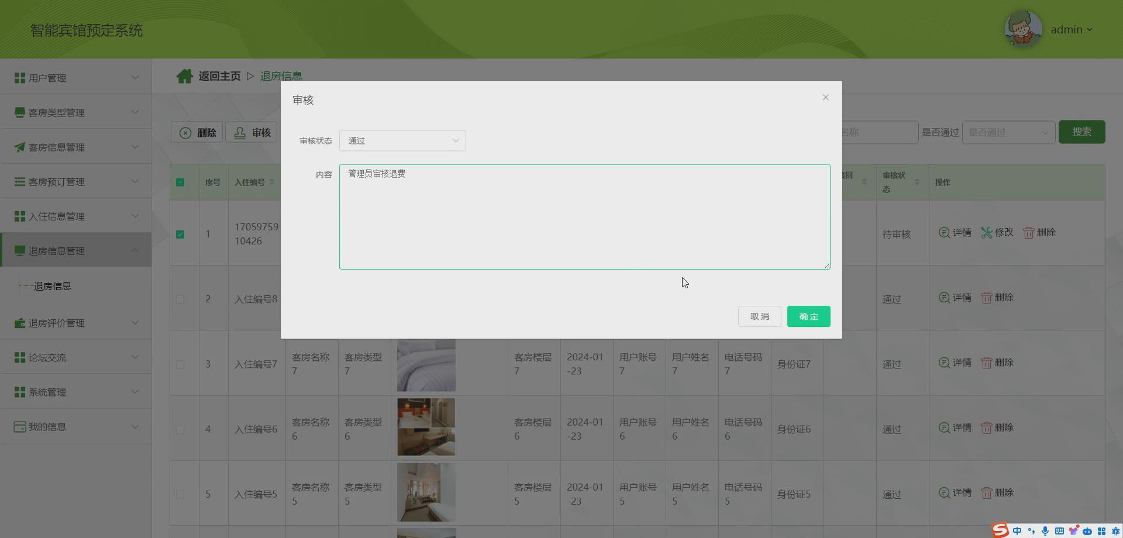Click the 修改 icon in the first row

click(x=986, y=232)
